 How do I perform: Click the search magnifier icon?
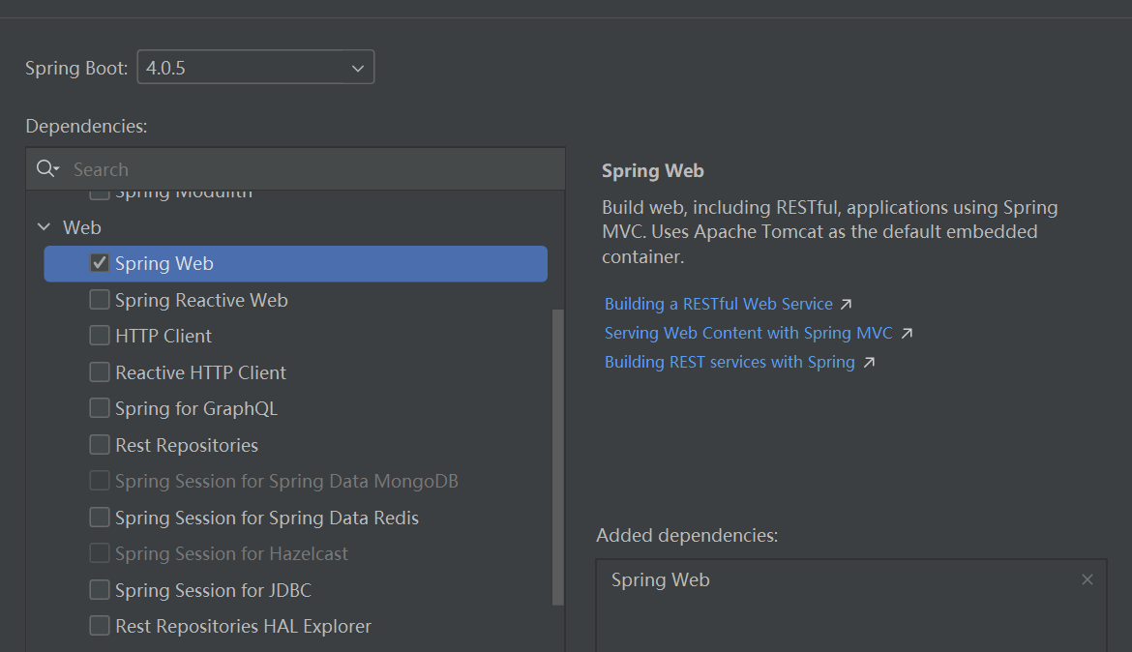pos(45,169)
